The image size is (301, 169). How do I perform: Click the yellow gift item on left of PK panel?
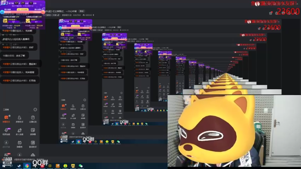pos(5,21)
